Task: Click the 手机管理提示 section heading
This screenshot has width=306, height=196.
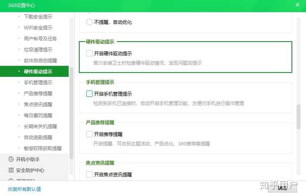Action: click(x=100, y=82)
